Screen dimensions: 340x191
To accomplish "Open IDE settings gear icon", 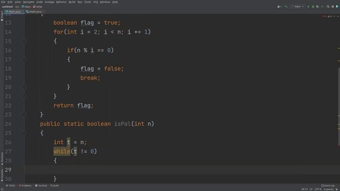I will [333, 7].
